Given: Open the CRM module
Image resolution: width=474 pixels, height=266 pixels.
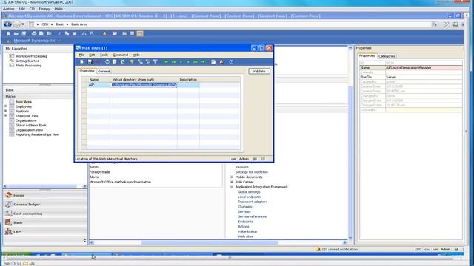Looking at the screenshot, I should click(45, 231).
